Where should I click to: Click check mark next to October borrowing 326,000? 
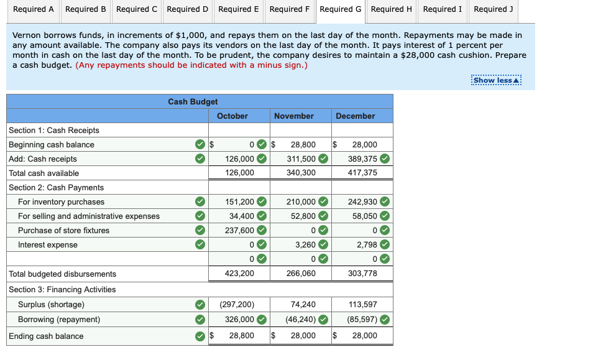tap(261, 320)
